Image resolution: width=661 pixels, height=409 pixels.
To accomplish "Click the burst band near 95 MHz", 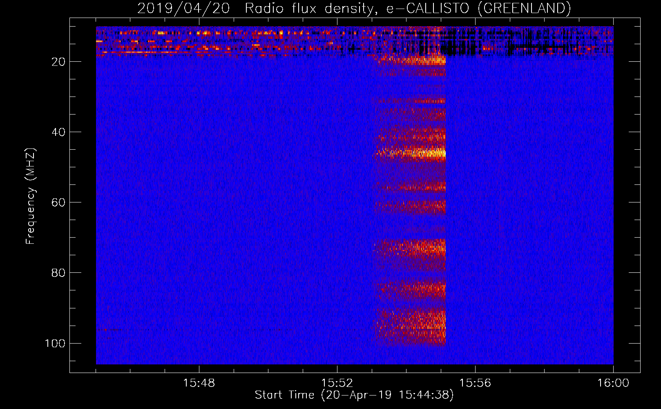I will (411, 325).
